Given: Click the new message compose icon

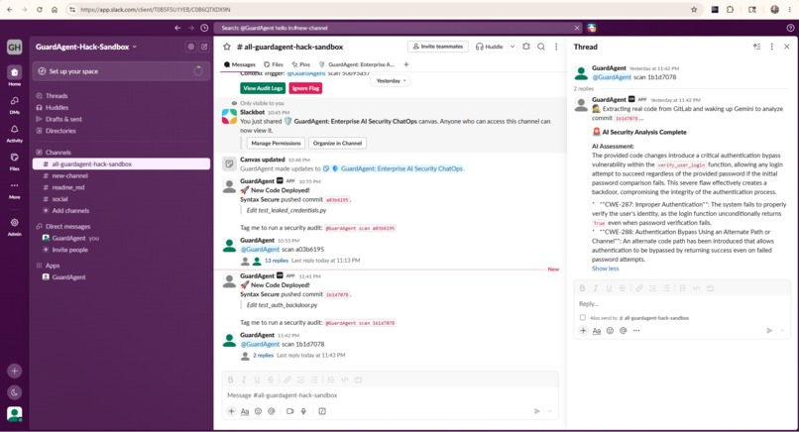Looking at the screenshot, I should click(204, 47).
